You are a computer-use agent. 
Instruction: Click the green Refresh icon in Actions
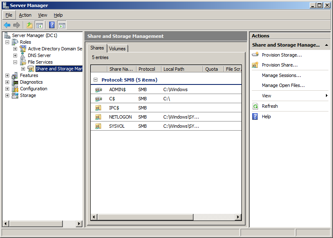pyautogui.click(x=255, y=106)
